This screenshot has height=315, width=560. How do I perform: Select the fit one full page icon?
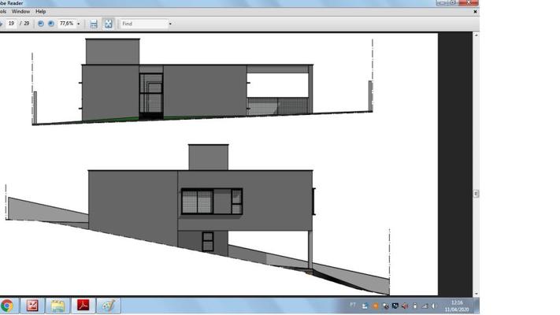pyautogui.click(x=108, y=24)
